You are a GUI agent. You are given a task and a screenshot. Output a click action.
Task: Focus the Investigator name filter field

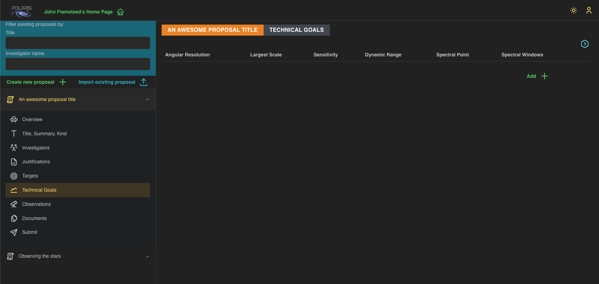pos(78,64)
